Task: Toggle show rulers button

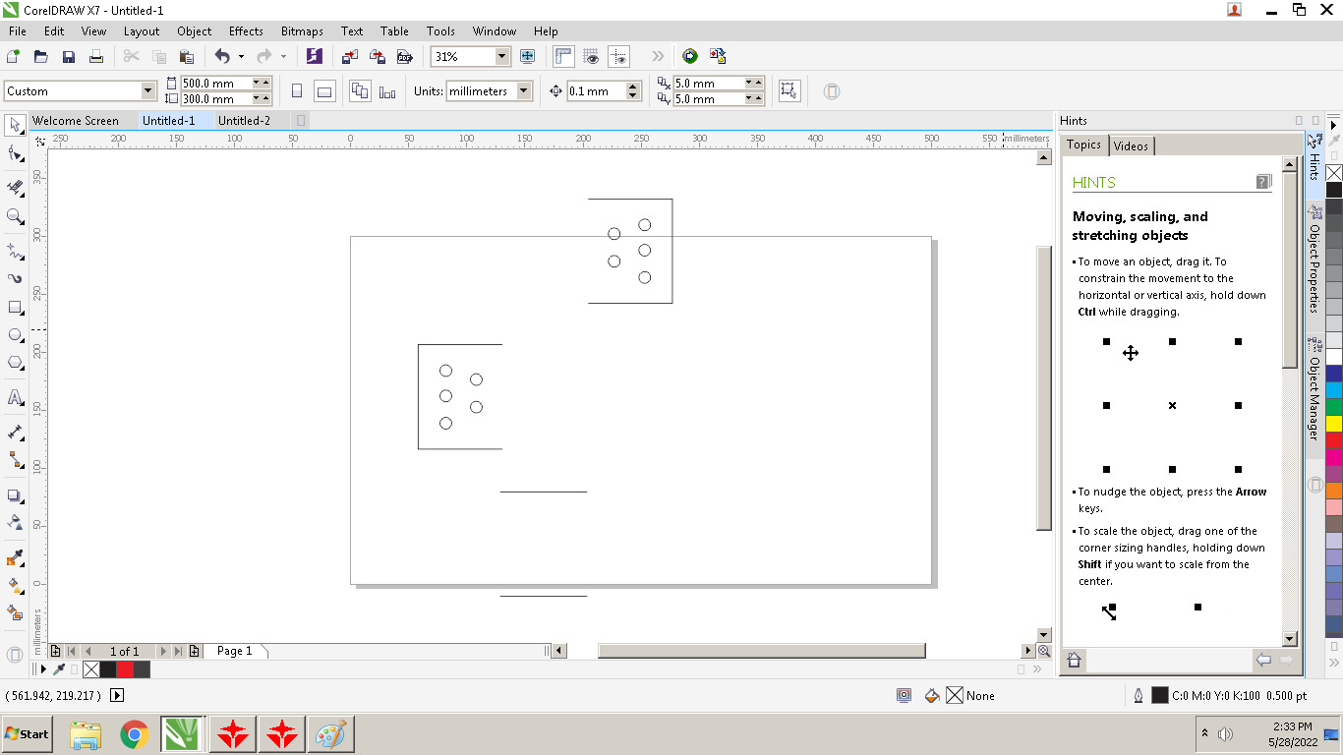Action: pos(564,57)
